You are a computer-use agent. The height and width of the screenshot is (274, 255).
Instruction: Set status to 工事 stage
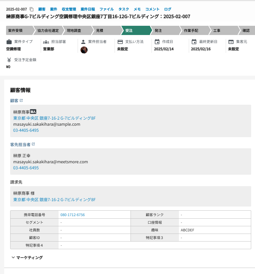pos(224,31)
